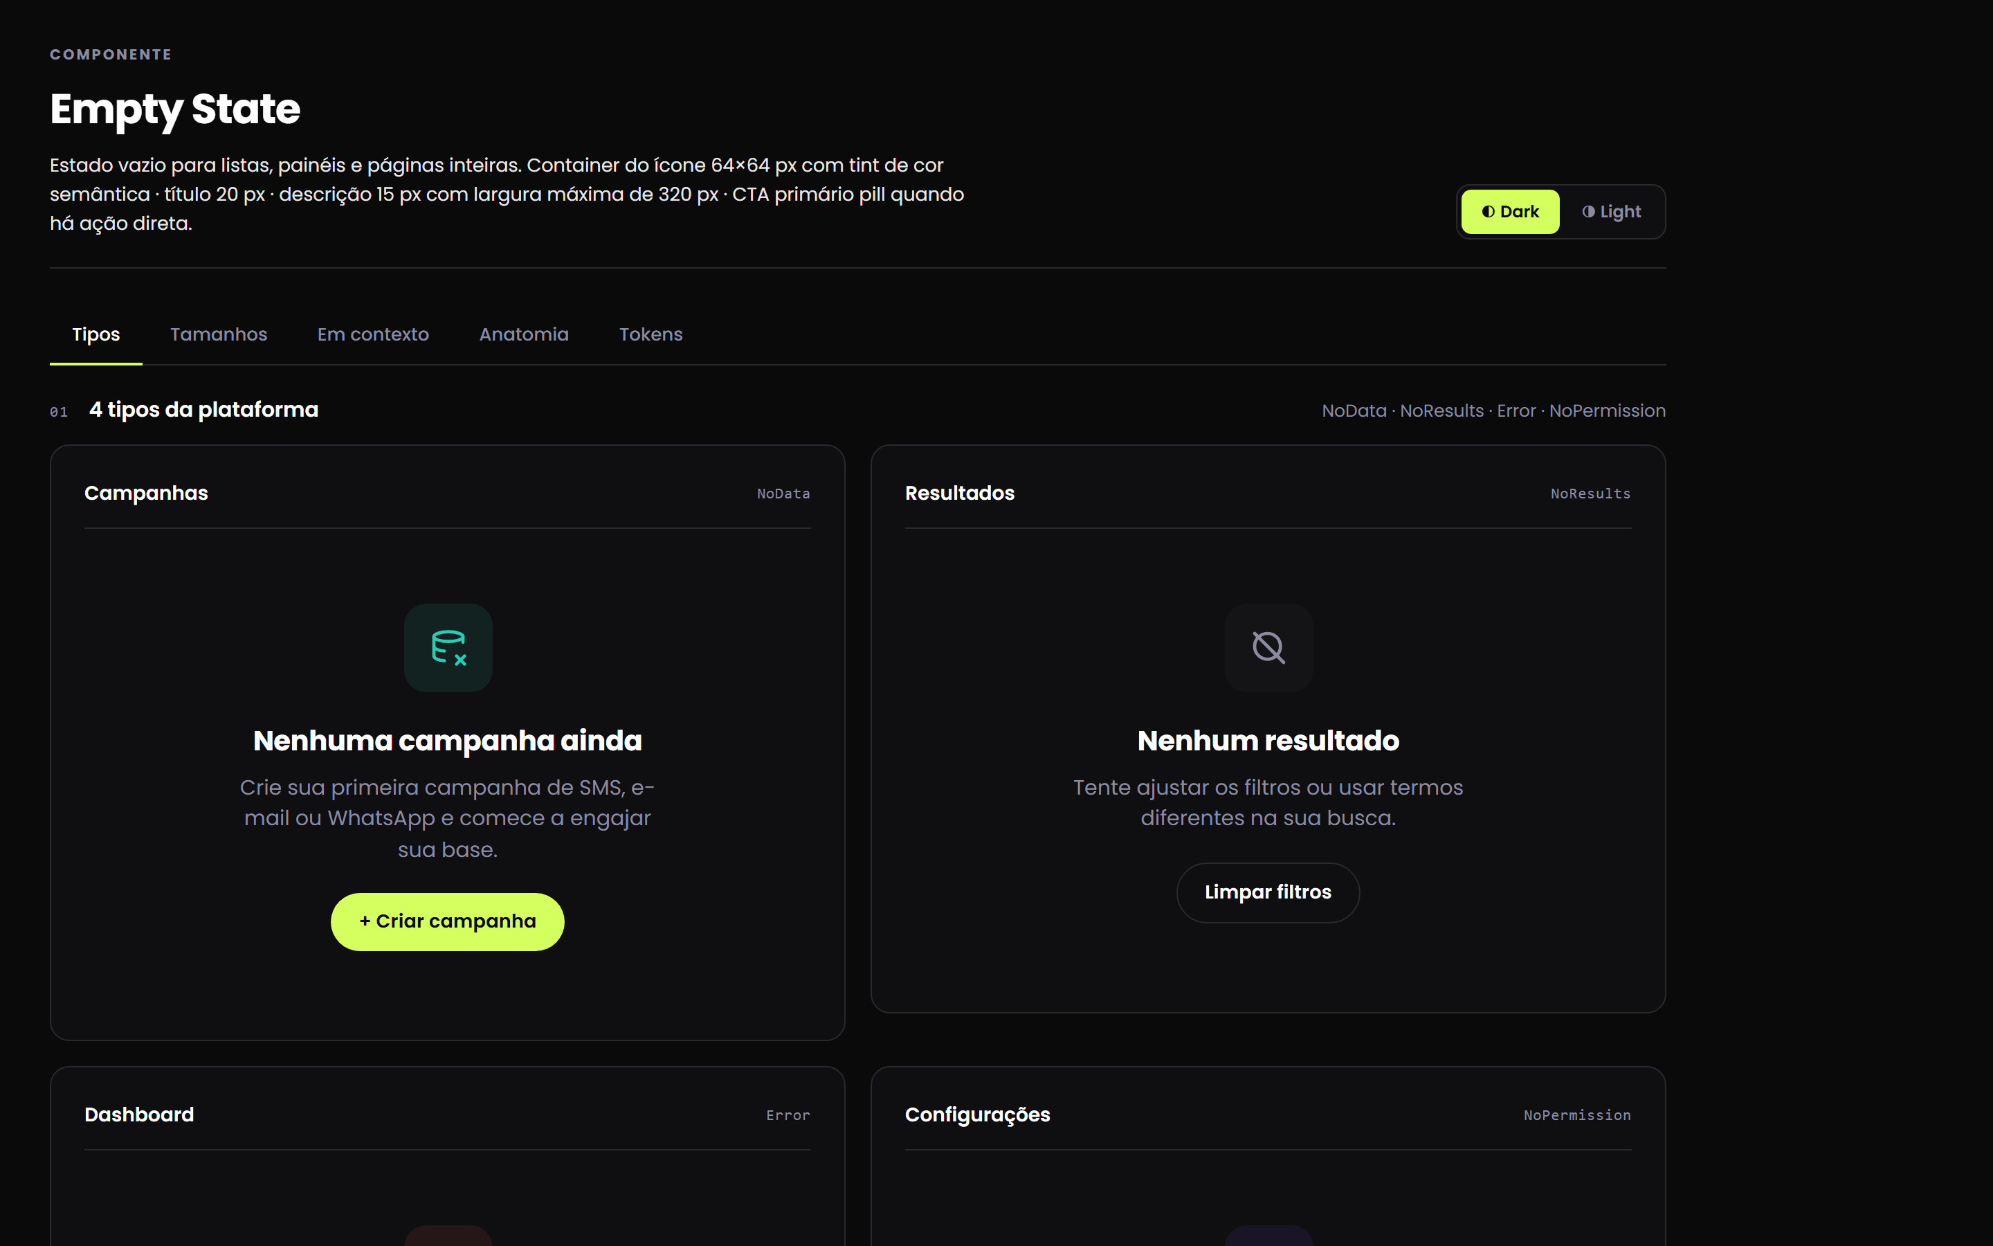Click the Criar campanha button

point(447,921)
